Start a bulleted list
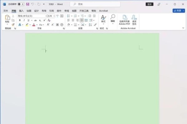Image resolution: width=187 pixels, height=124 pixels. tap(69, 16)
